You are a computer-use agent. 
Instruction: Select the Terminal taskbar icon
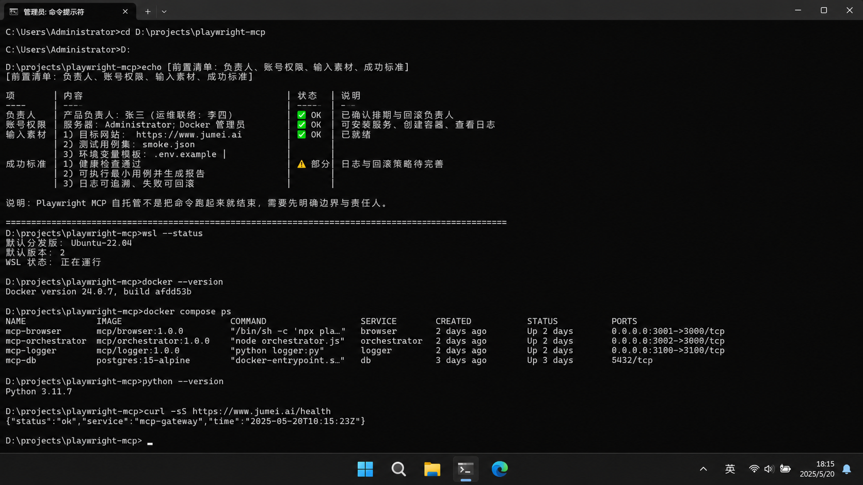tap(466, 469)
